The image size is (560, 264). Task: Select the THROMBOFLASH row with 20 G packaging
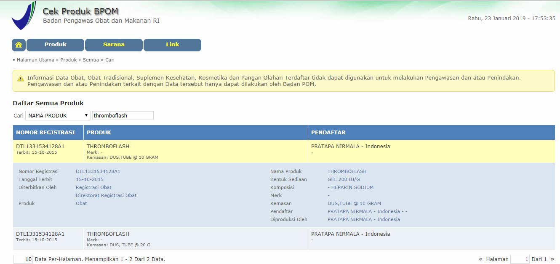(x=284, y=239)
